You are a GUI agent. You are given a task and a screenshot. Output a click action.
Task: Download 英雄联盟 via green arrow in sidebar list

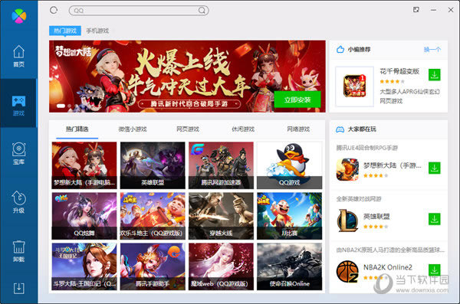point(434,219)
